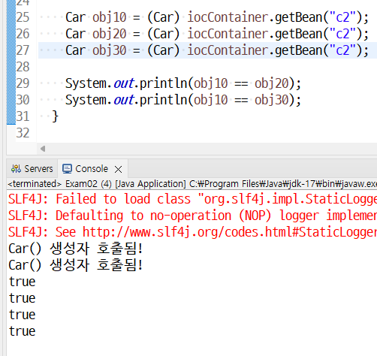The width and height of the screenshot is (377, 356).
Task: Click the first 'true' console output
Action: 22,282
